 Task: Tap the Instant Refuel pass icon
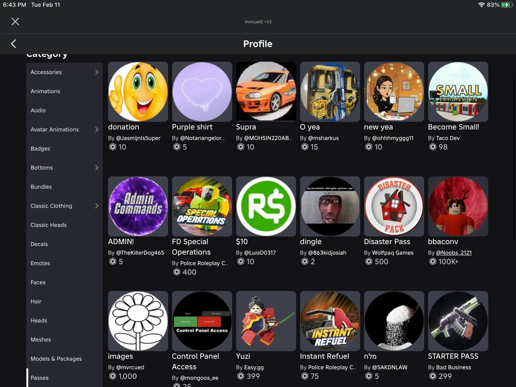pos(330,321)
